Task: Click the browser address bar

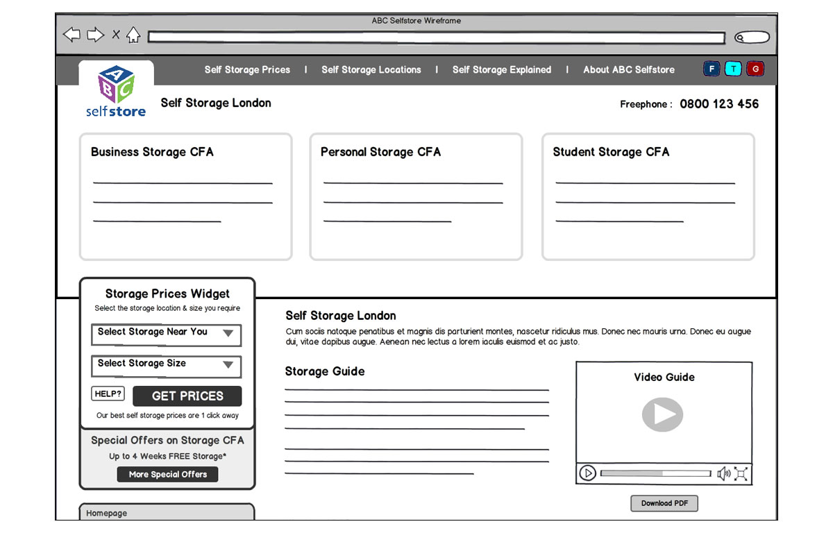Action: click(436, 37)
